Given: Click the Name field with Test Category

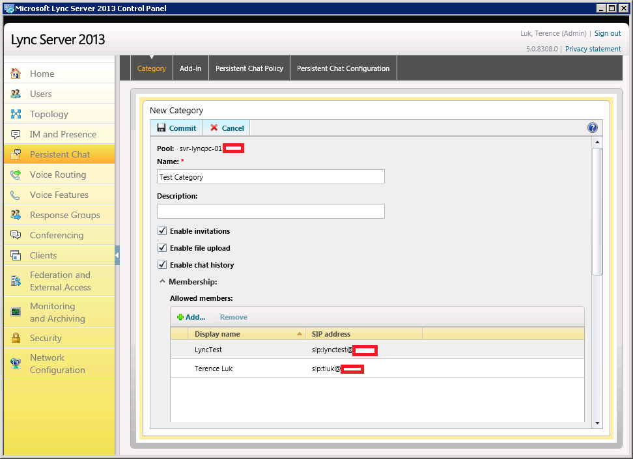Looking at the screenshot, I should click(270, 177).
